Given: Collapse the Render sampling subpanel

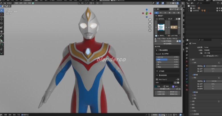Looking at the screenshot, I should 192,78.
